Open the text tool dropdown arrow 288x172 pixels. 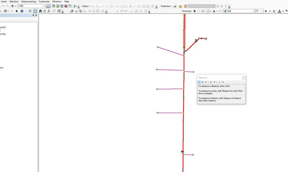tap(217, 11)
